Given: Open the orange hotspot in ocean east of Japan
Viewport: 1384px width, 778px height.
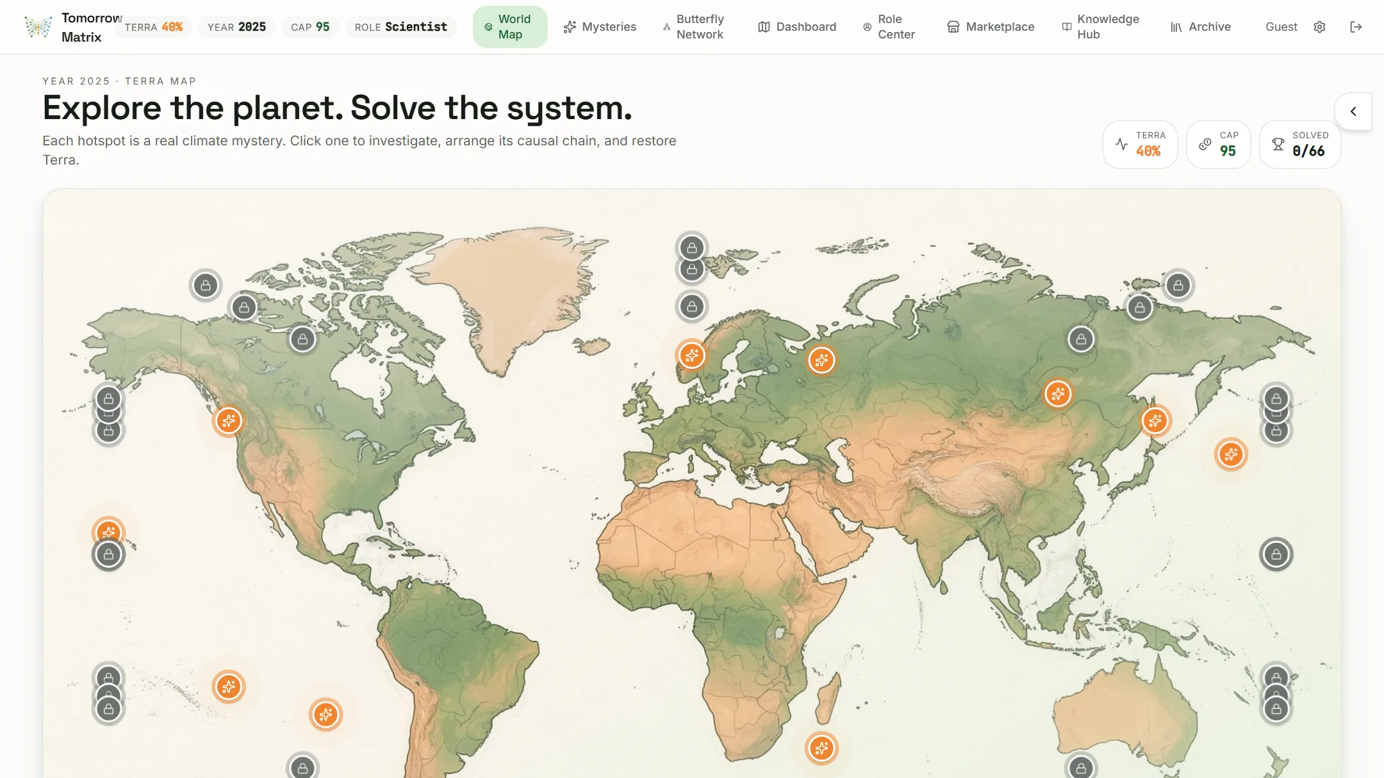Looking at the screenshot, I should coord(1231,455).
